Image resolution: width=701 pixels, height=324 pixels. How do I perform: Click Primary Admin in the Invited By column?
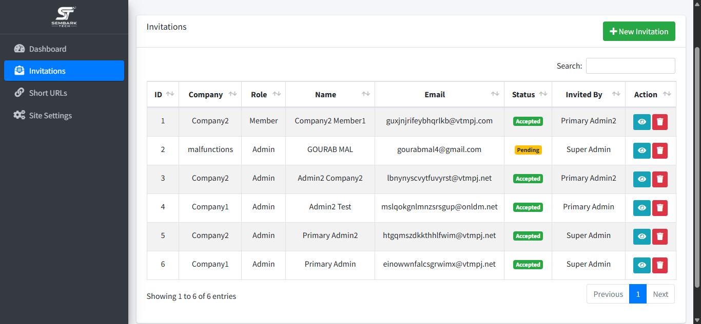pyautogui.click(x=589, y=207)
